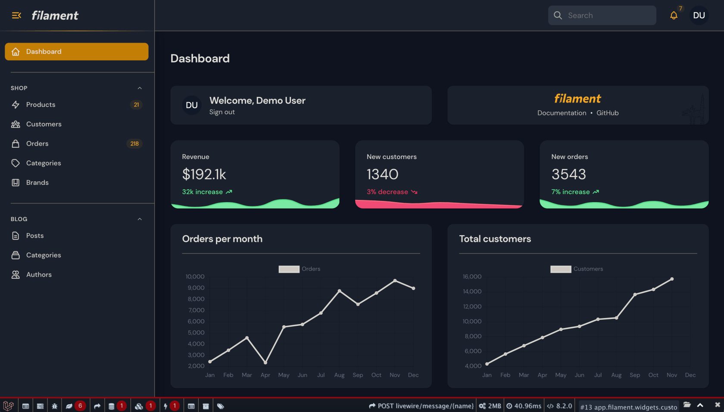Image resolution: width=724 pixels, height=412 pixels.
Task: Open debugbar Models cubes icon
Action: 139,406
